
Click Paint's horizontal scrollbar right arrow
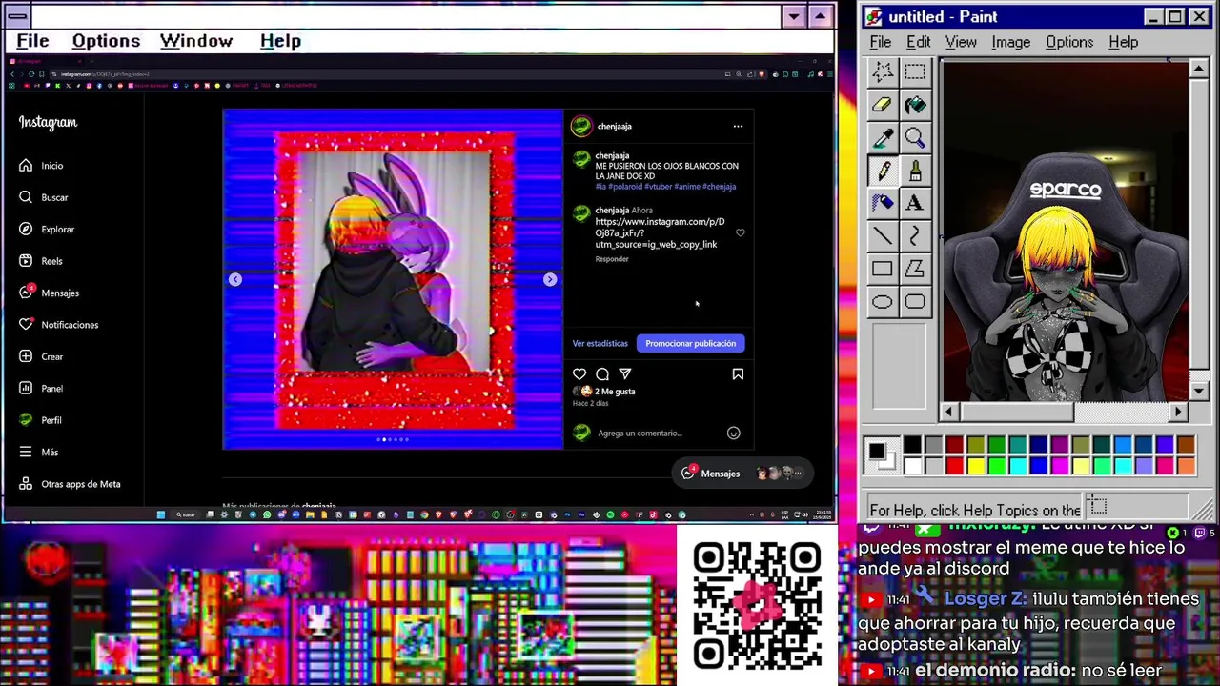pos(1179,412)
